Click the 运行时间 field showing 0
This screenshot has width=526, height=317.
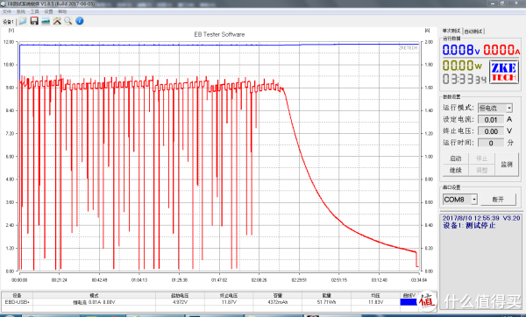[x=491, y=143]
